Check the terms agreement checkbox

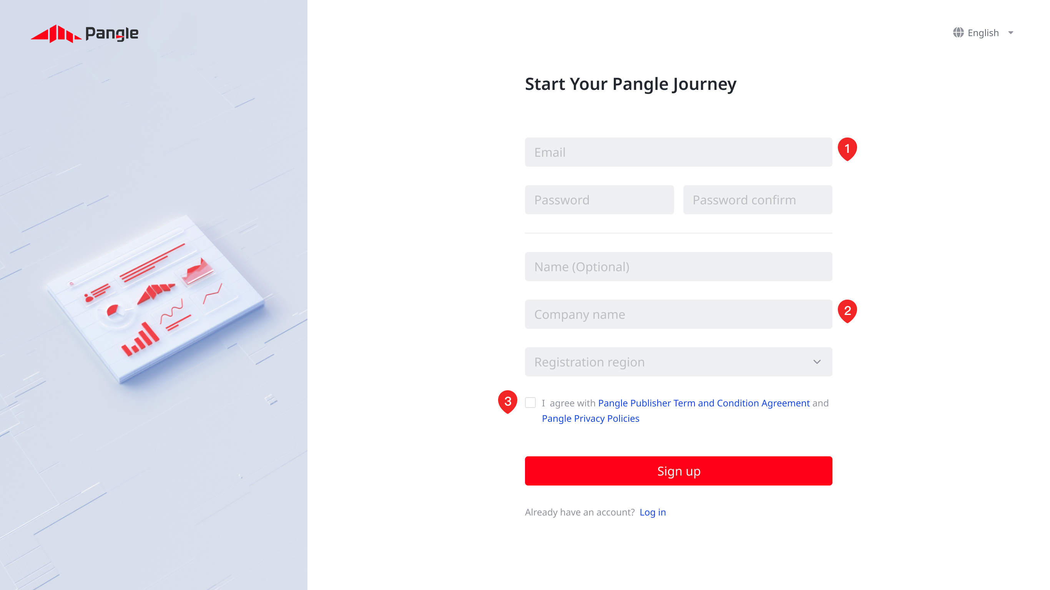coord(530,403)
